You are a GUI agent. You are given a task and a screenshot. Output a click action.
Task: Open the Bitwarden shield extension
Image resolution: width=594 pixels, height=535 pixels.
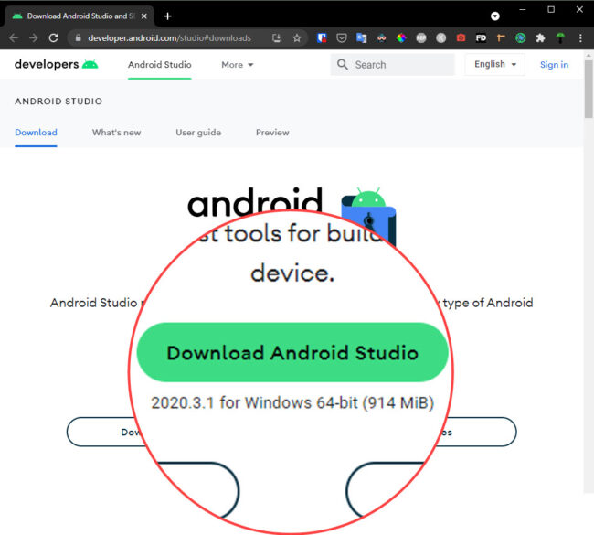point(322,37)
